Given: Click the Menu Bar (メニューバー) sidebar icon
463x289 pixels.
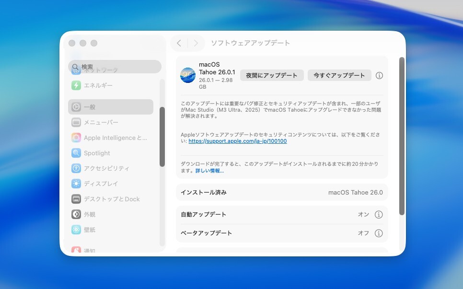Looking at the screenshot, I should (x=76, y=122).
